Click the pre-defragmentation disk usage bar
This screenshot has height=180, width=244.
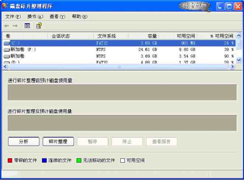pos(122,92)
